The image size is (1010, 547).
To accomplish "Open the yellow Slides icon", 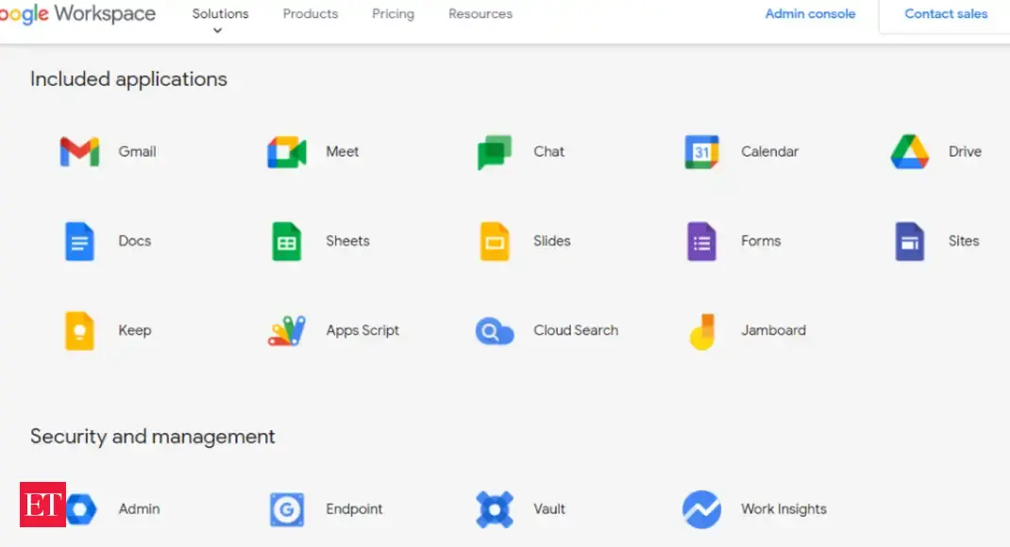I will point(494,241).
